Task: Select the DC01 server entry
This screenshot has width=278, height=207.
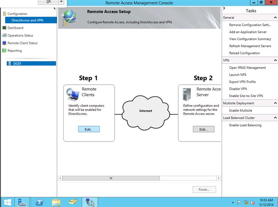Action: (x=31, y=63)
